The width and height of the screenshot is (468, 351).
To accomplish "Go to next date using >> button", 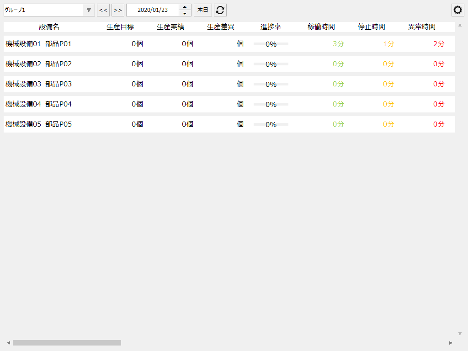I will point(118,10).
